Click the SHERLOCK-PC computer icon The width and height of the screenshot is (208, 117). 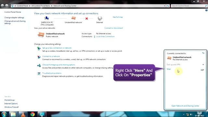(x=46, y=18)
